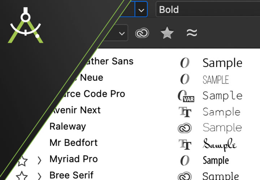
Task: Click OpenType icon in the top font row
Action: pyautogui.click(x=185, y=63)
